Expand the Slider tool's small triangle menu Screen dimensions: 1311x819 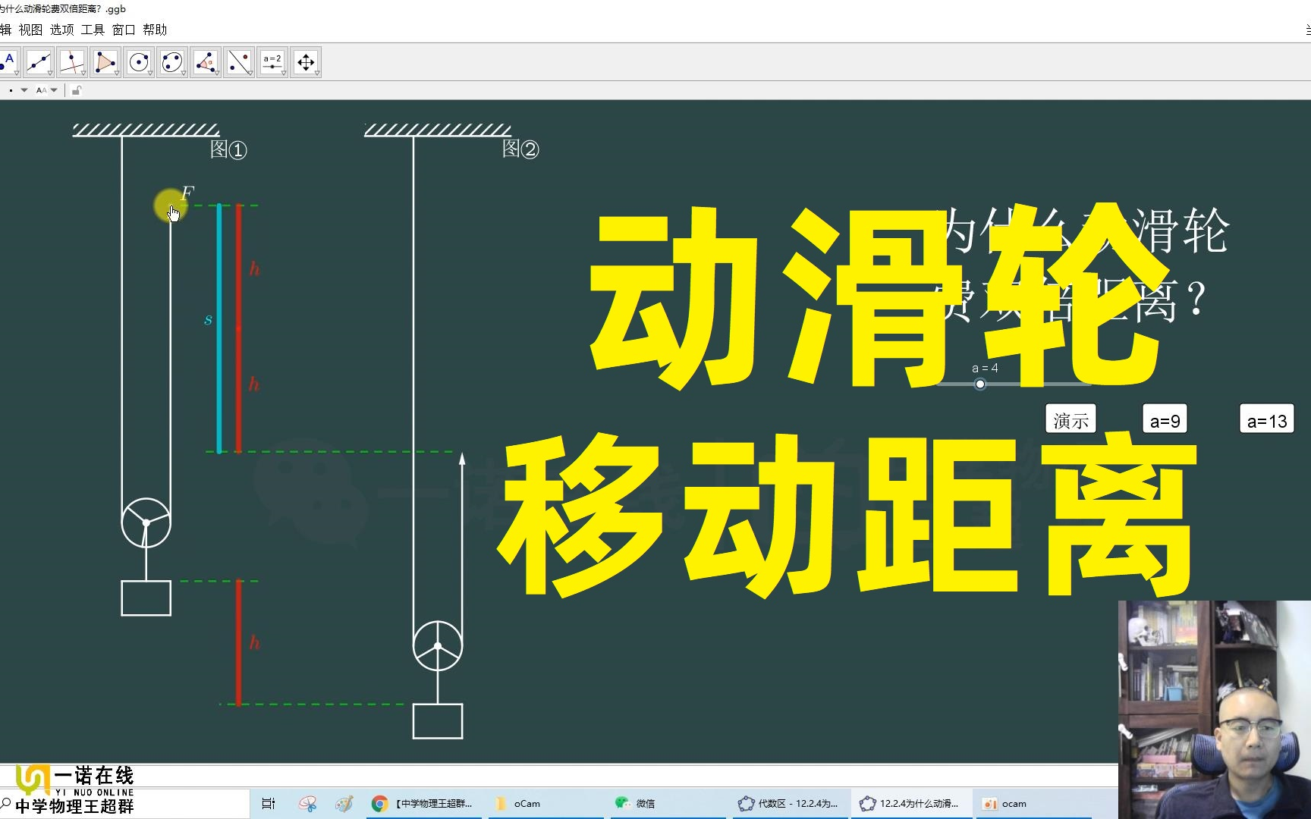[284, 74]
